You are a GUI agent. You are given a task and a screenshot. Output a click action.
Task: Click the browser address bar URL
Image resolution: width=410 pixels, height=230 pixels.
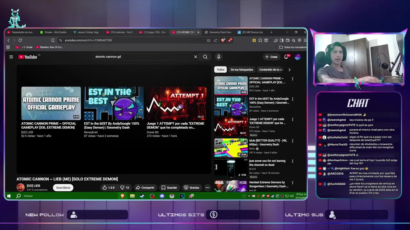(x=88, y=40)
